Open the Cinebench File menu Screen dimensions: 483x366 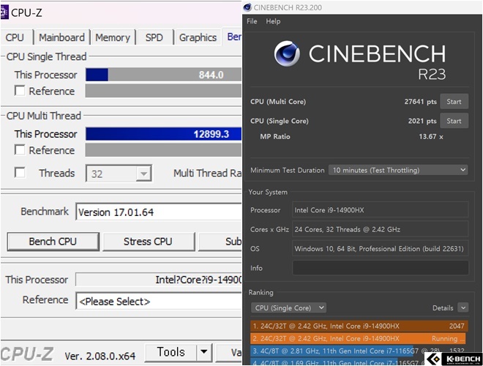tap(252, 21)
